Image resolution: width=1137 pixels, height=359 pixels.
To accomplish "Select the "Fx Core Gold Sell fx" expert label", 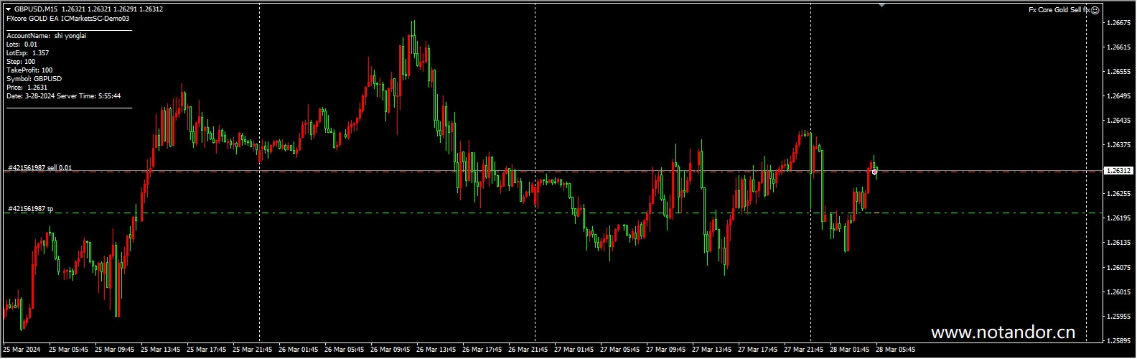I will point(1059,10).
